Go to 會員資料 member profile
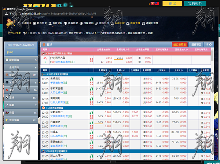The image size is (220, 164). [58, 23]
